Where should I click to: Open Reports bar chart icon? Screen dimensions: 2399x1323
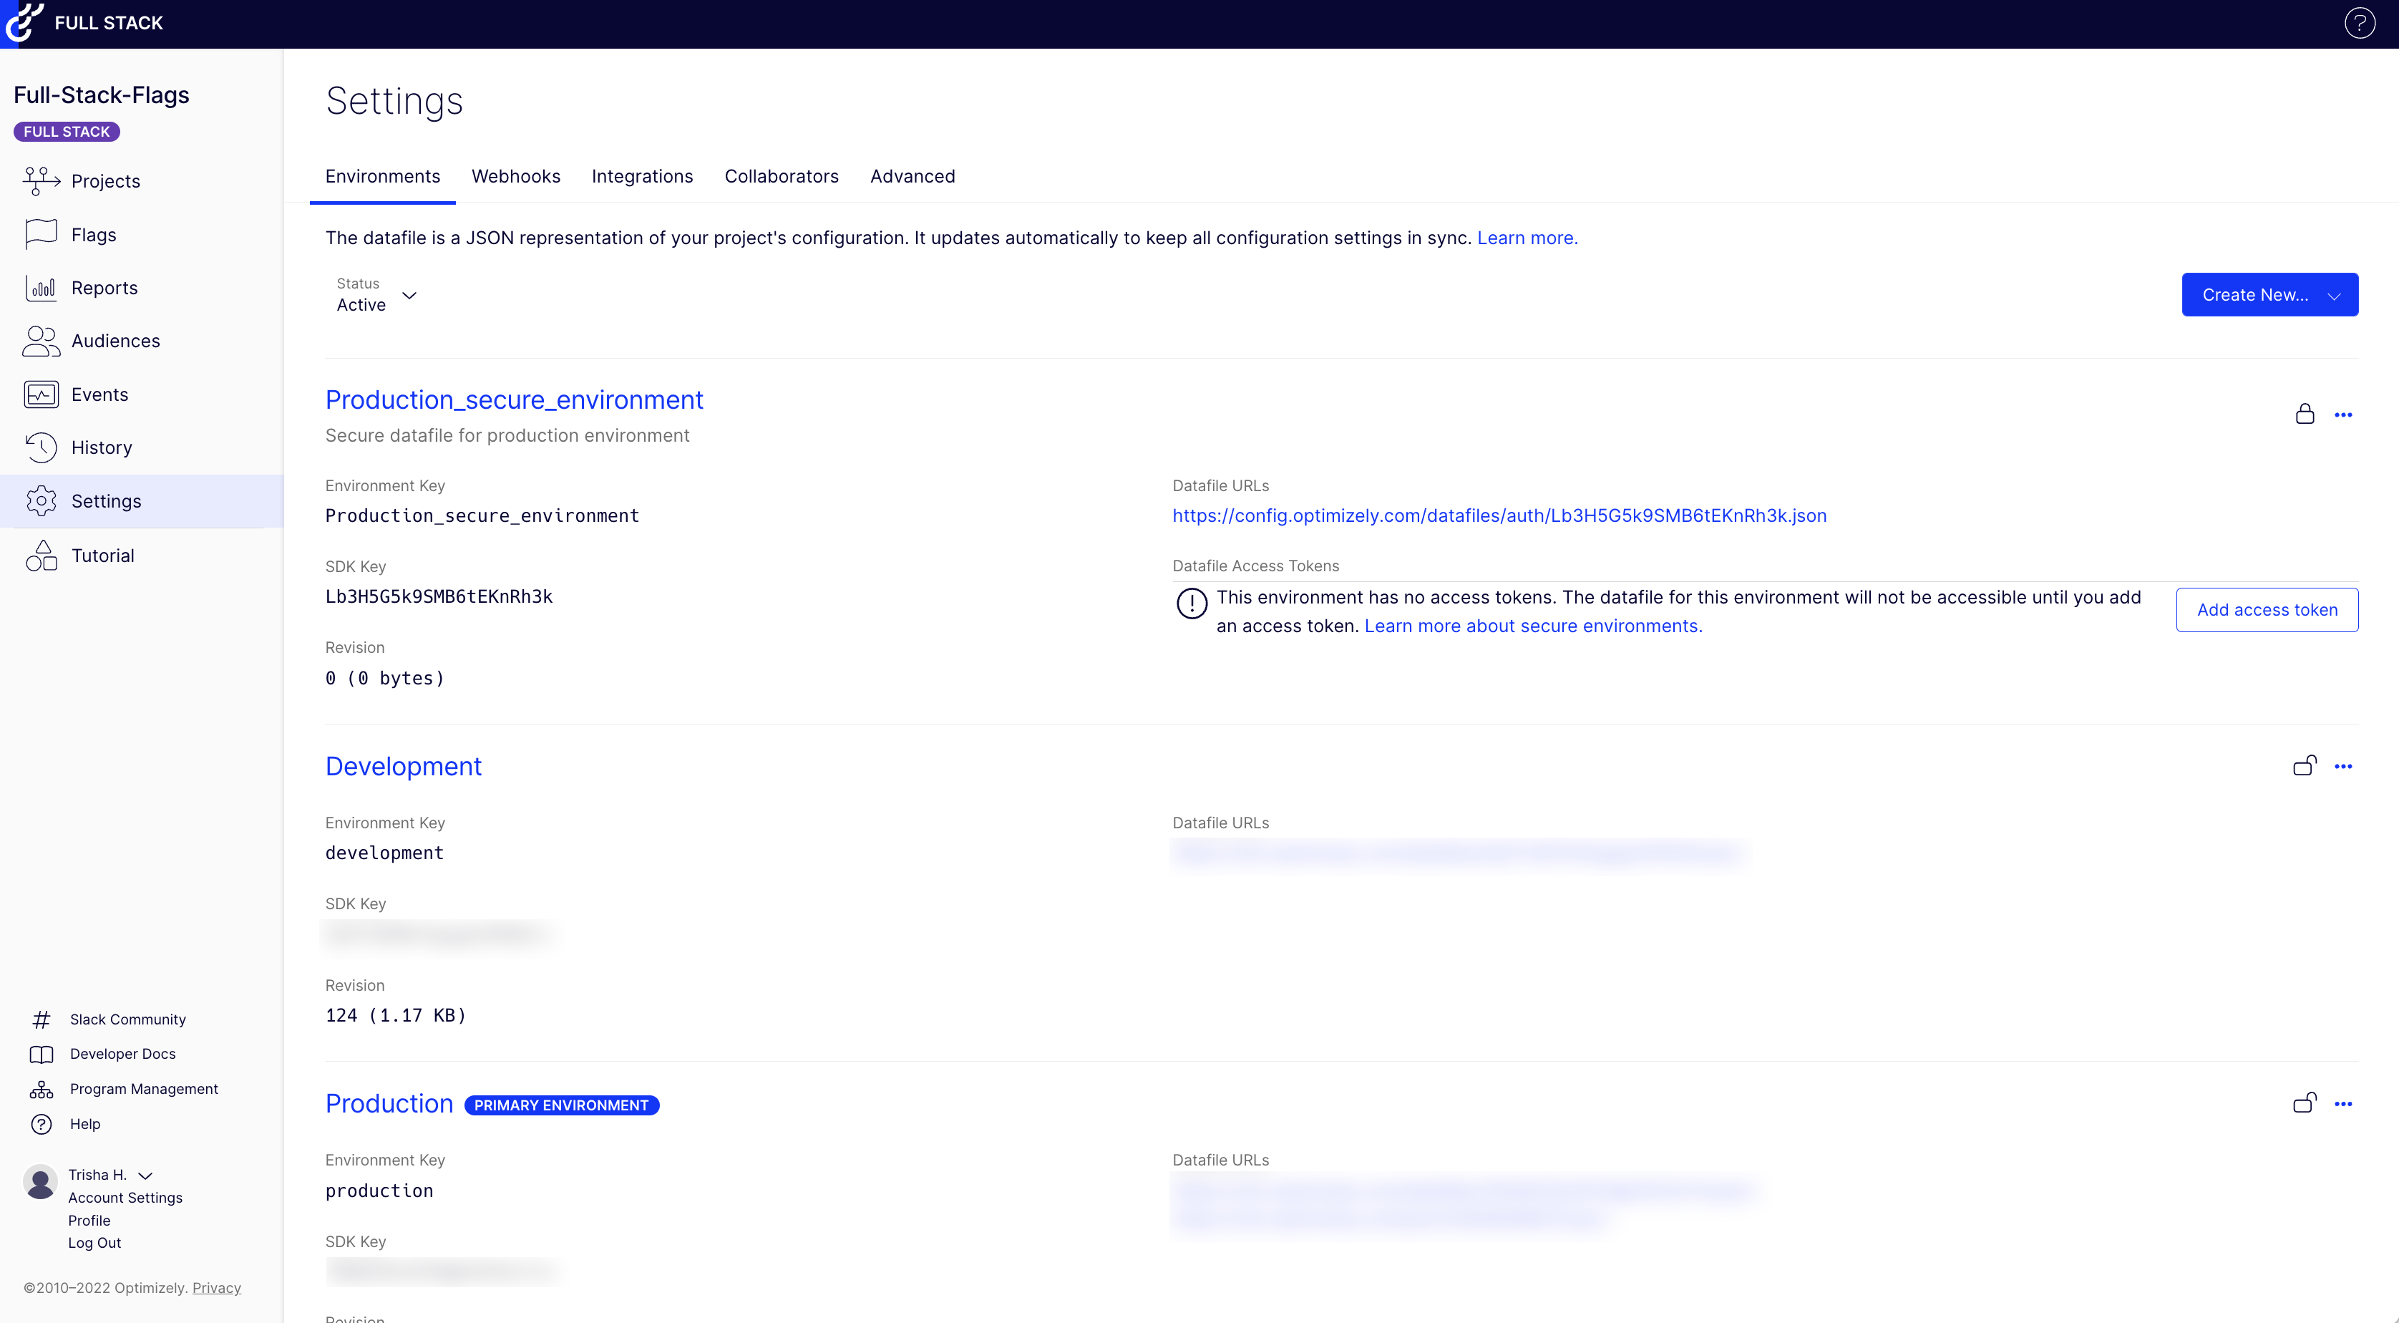[x=41, y=288]
